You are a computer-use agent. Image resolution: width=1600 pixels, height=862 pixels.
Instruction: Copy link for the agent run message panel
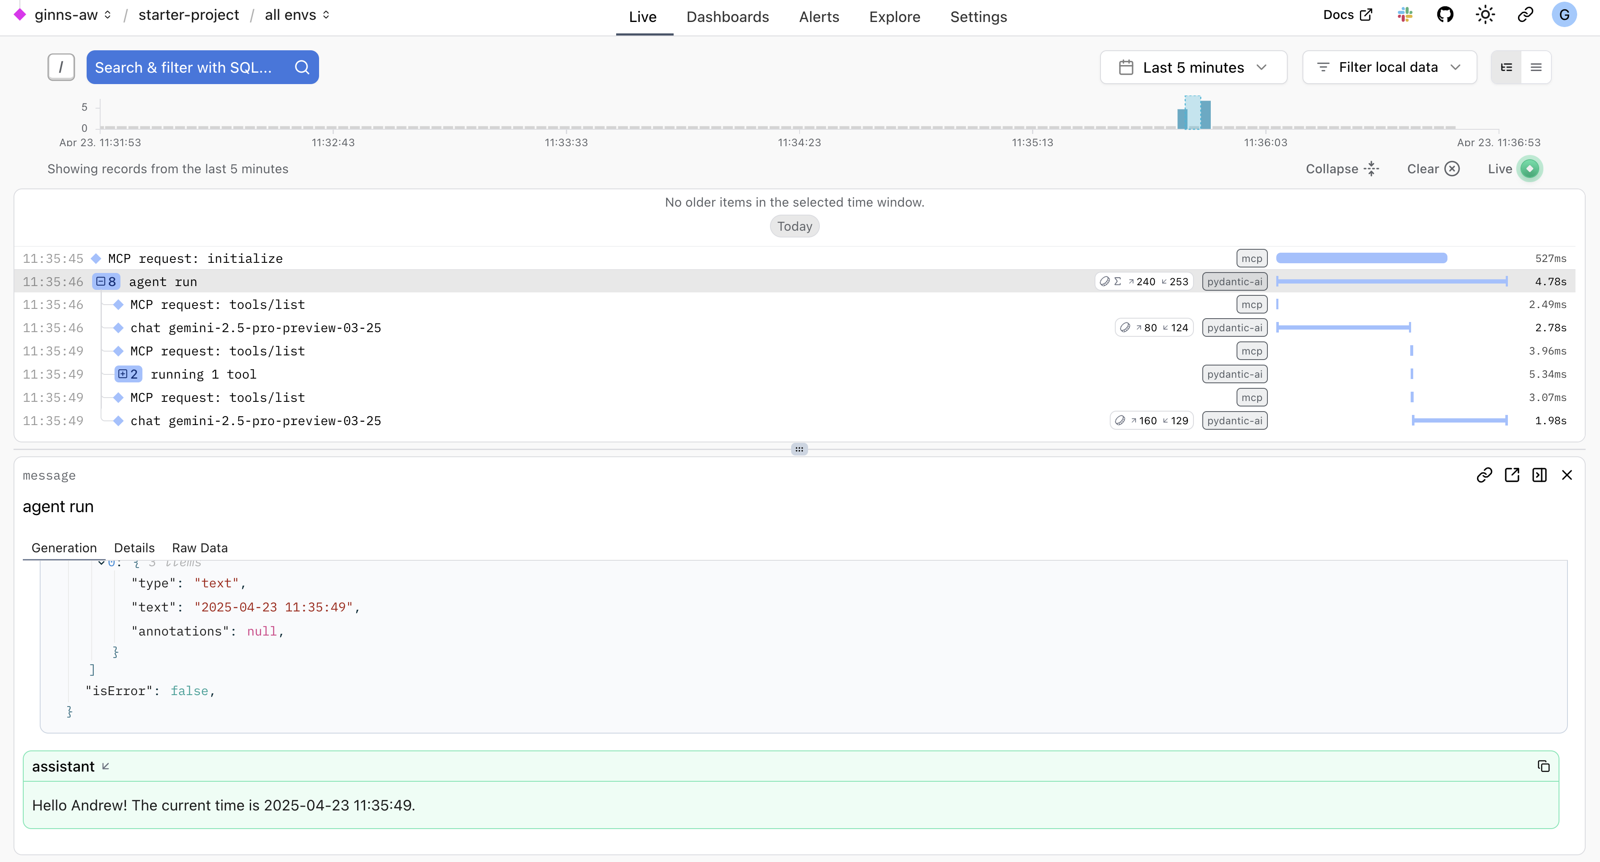click(x=1485, y=475)
